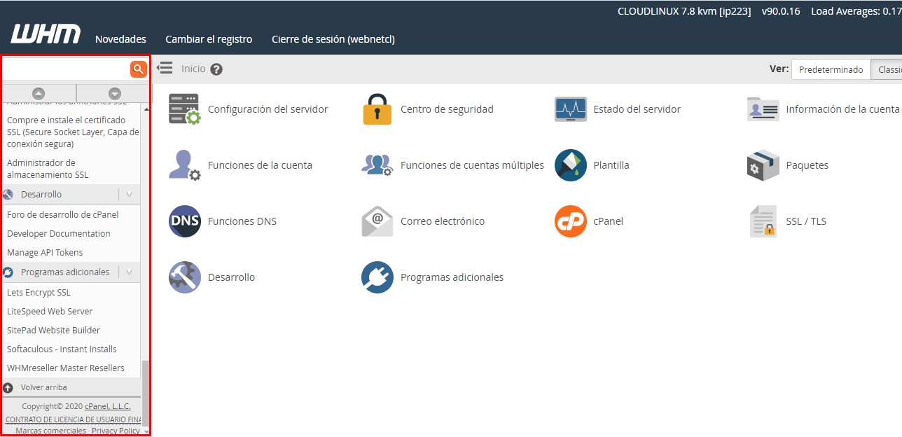The image size is (902, 437).
Task: Click the expand-all down arrow in sidebar
Action: (x=115, y=93)
